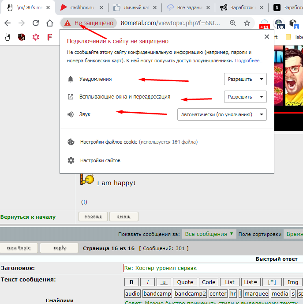
Task: Click the i italic BBCode button
Action: pyautogui.click(x=148, y=282)
